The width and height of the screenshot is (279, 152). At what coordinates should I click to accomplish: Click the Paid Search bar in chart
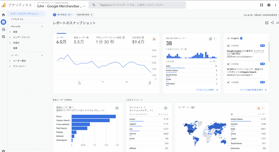pyautogui.click(x=79, y=128)
